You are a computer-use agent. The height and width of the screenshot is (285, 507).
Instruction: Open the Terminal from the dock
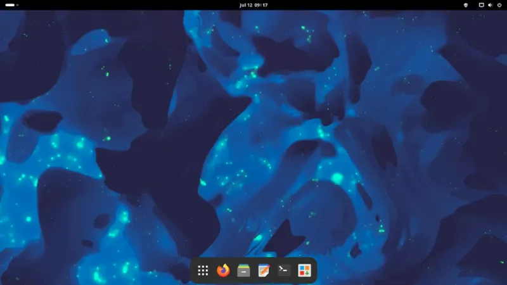[x=284, y=270]
